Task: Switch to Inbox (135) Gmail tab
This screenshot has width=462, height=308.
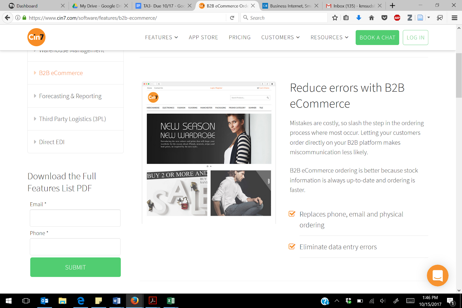Action: click(354, 6)
